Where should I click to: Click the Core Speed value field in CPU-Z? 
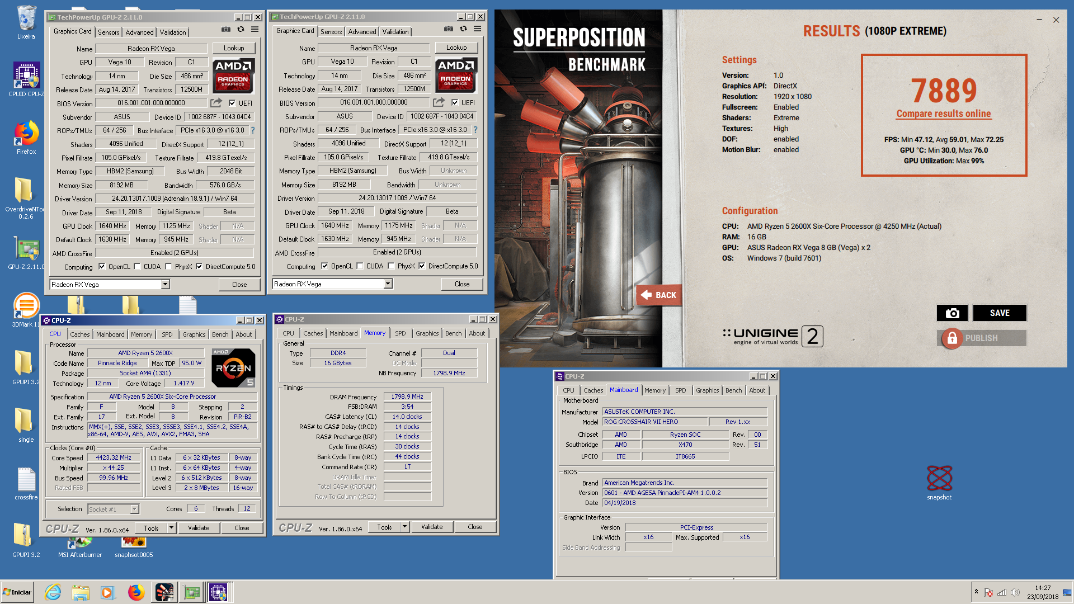114,458
